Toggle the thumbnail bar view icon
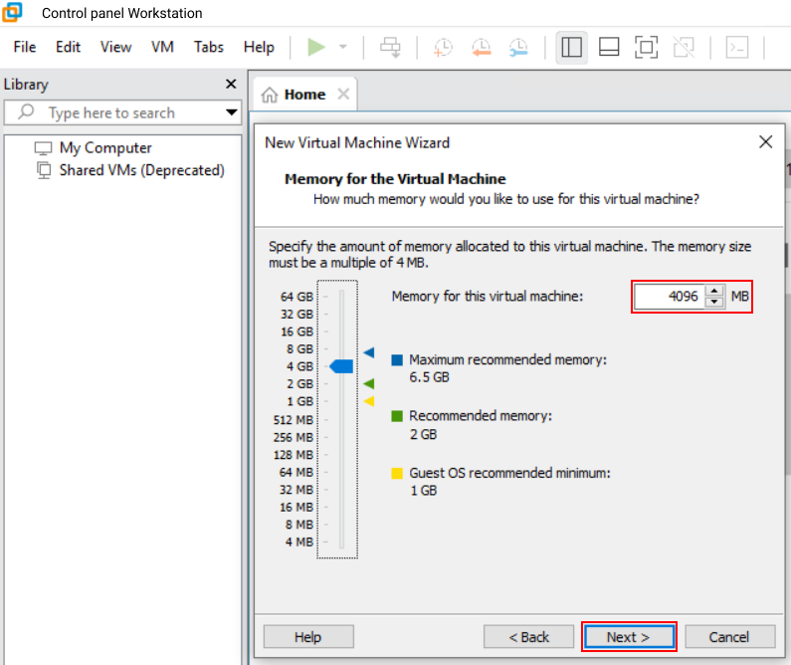Image resolution: width=791 pixels, height=665 pixels. pyautogui.click(x=609, y=47)
